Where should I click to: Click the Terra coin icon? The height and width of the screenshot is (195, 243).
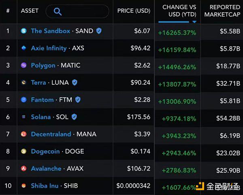pos(23,82)
